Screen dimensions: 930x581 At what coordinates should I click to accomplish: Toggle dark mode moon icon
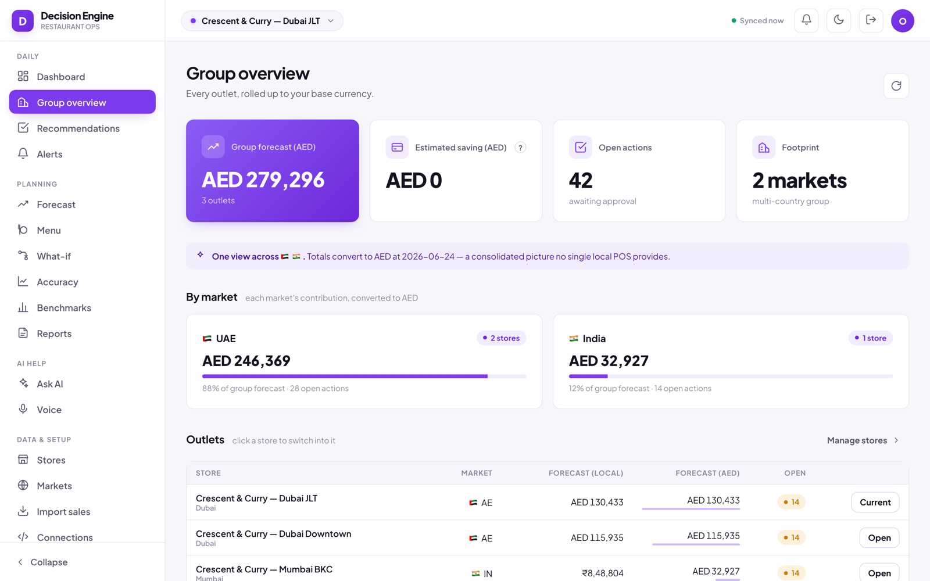click(839, 20)
